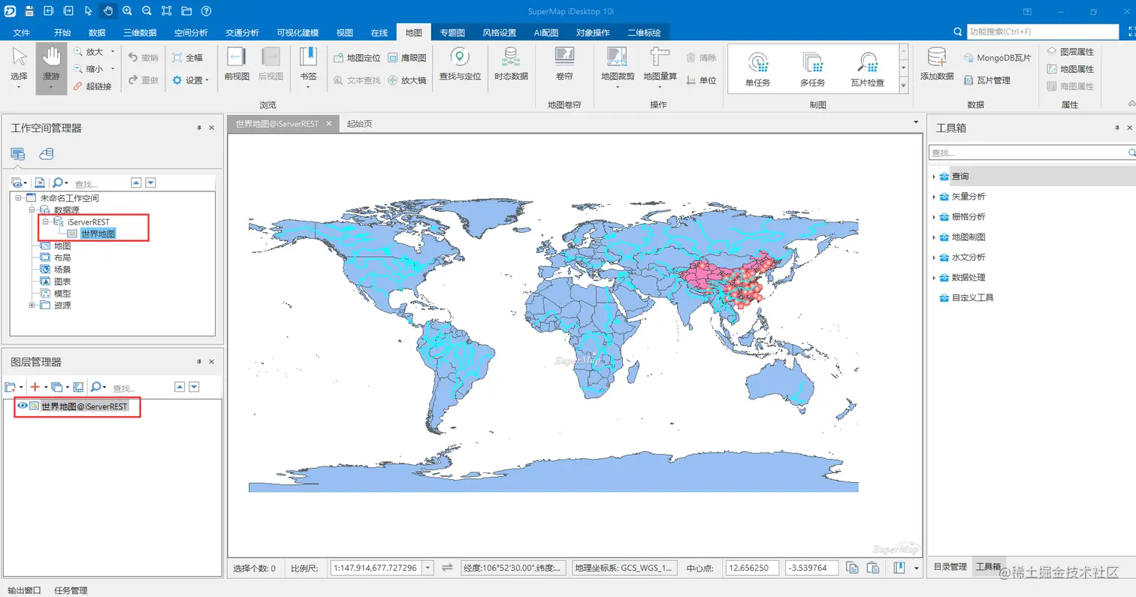Open the 设置 settings dropdown

click(x=190, y=80)
